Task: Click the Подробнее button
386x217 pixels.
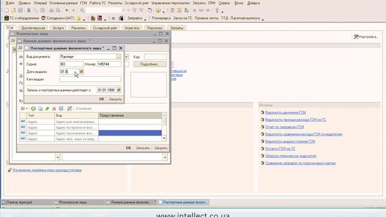Action: (x=150, y=64)
